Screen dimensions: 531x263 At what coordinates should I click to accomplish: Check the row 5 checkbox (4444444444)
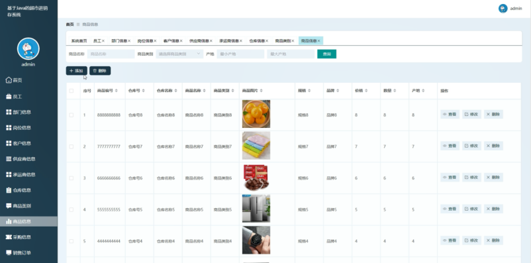click(71, 241)
